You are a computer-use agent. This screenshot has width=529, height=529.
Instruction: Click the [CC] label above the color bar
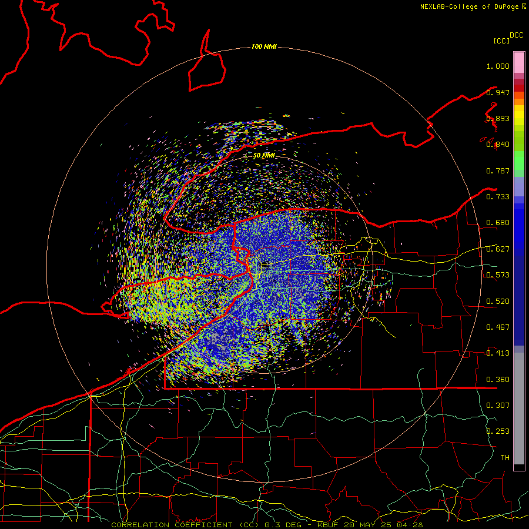click(x=502, y=41)
